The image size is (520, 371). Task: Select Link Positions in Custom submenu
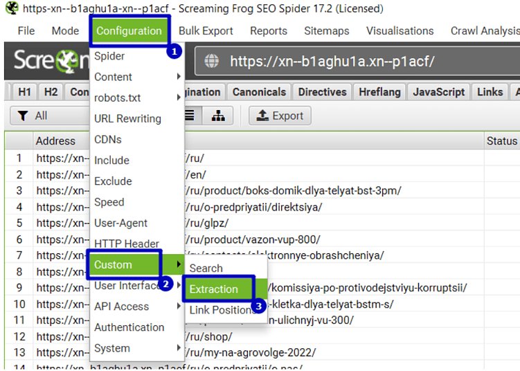226,310
